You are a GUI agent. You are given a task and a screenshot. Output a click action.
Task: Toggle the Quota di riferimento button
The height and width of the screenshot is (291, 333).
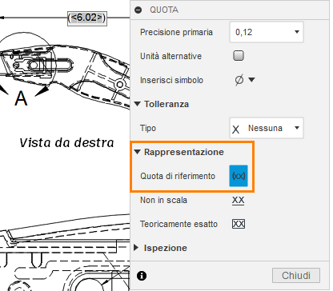point(239,176)
